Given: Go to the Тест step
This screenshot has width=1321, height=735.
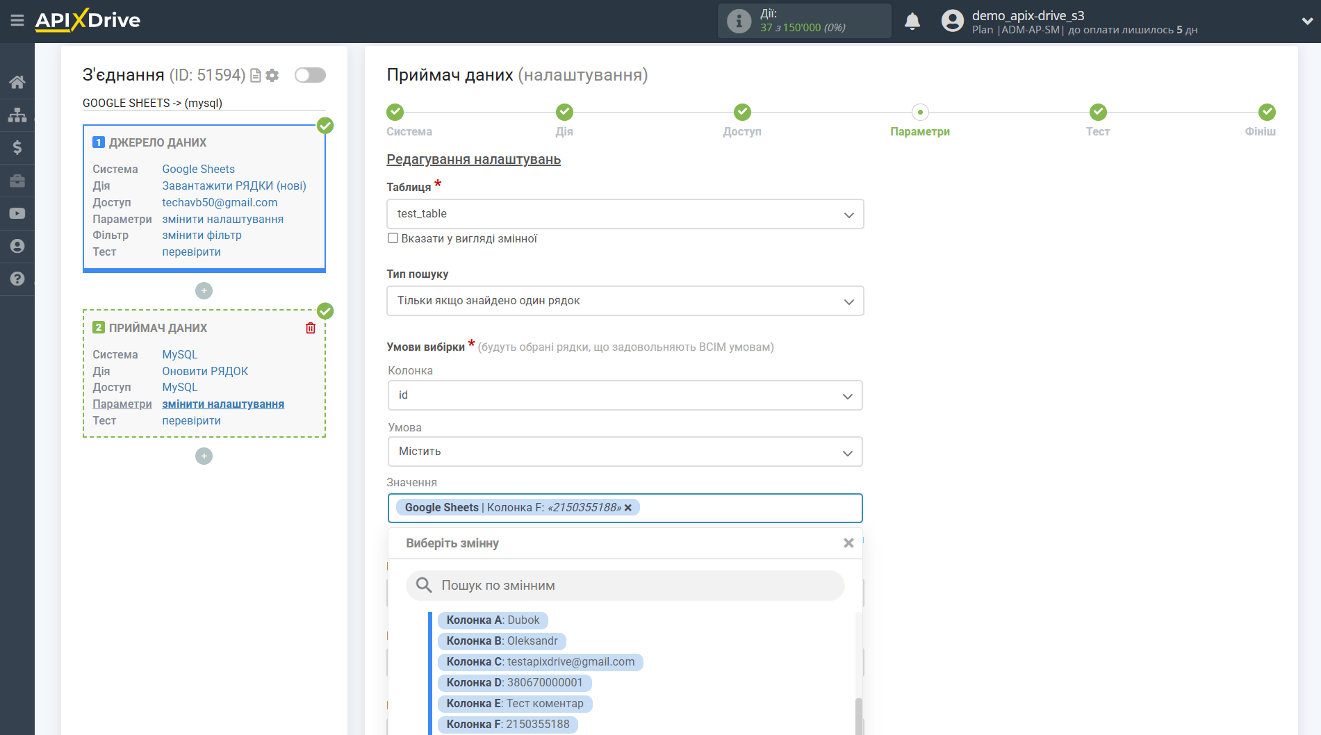Looking at the screenshot, I should 1098,112.
